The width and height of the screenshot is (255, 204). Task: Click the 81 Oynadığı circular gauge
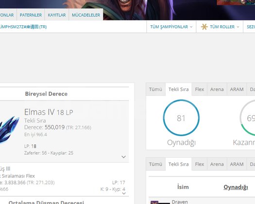pyautogui.click(x=181, y=118)
